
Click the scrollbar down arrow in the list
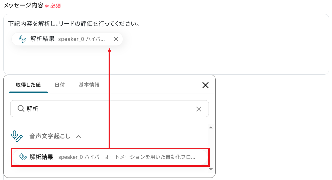(x=211, y=169)
